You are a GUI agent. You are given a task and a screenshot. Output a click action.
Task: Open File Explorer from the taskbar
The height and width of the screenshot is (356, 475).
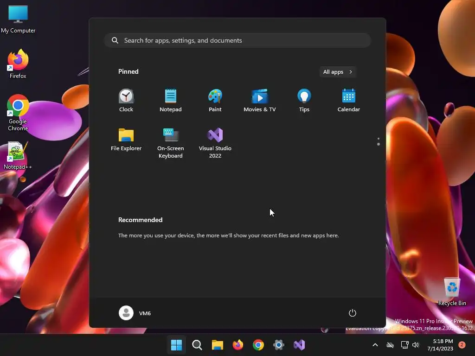217,345
